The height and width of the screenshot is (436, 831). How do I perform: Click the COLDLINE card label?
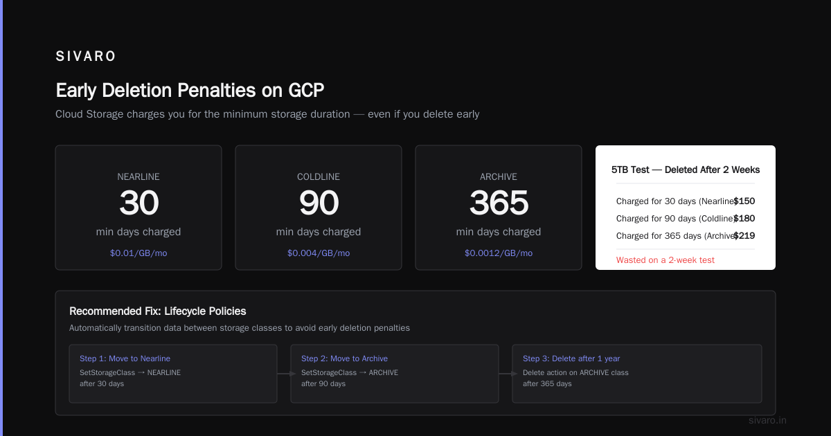pyautogui.click(x=319, y=177)
